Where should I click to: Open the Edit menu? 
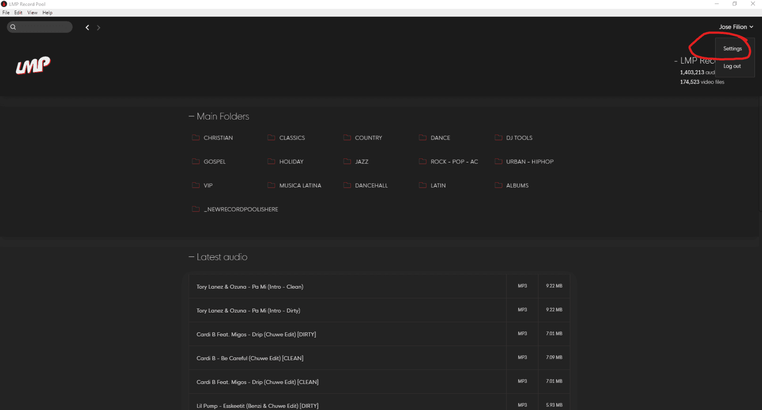pyautogui.click(x=18, y=13)
